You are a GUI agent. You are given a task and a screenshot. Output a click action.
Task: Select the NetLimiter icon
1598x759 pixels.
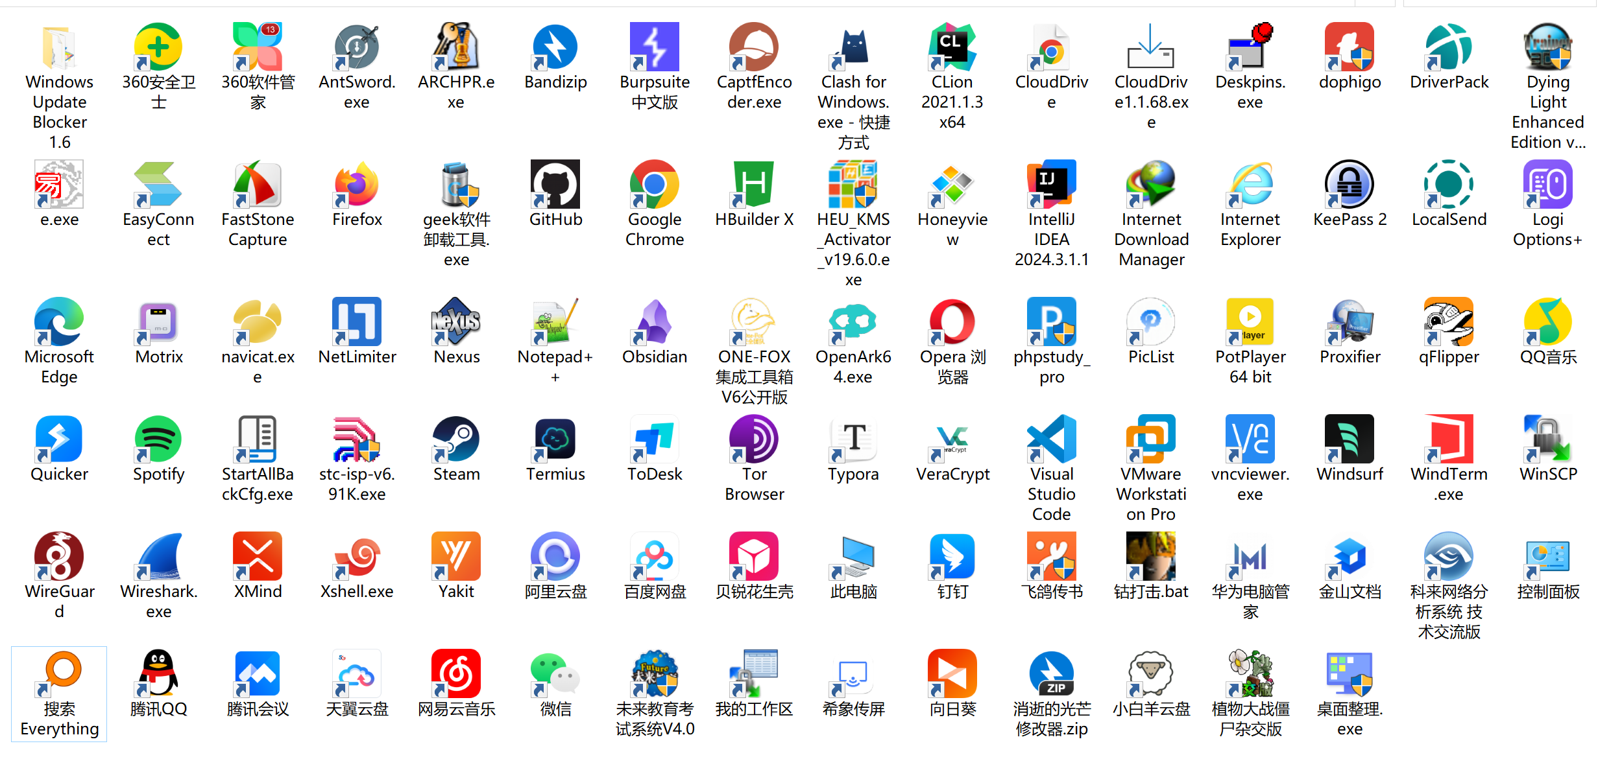(357, 321)
